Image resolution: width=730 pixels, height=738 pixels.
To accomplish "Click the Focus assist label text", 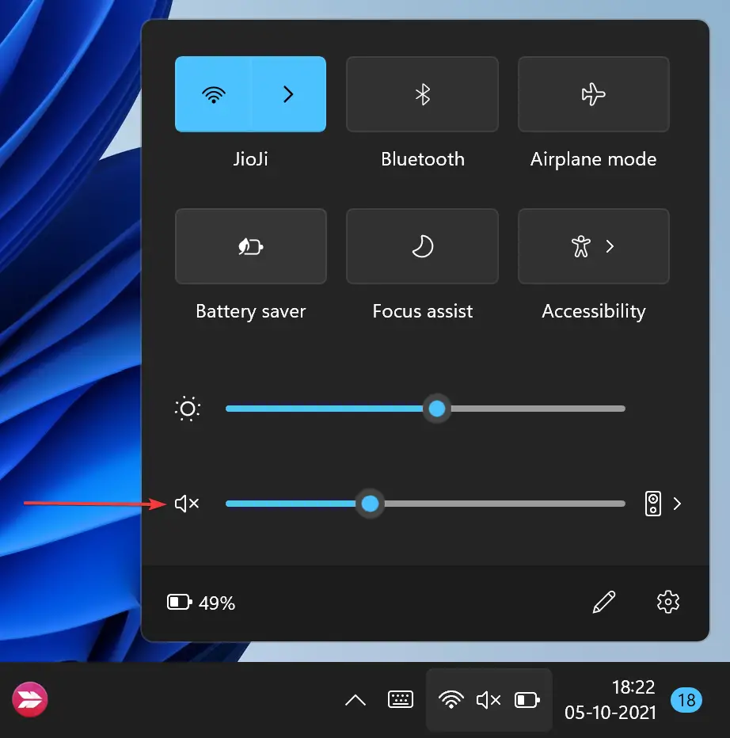I will (x=423, y=311).
